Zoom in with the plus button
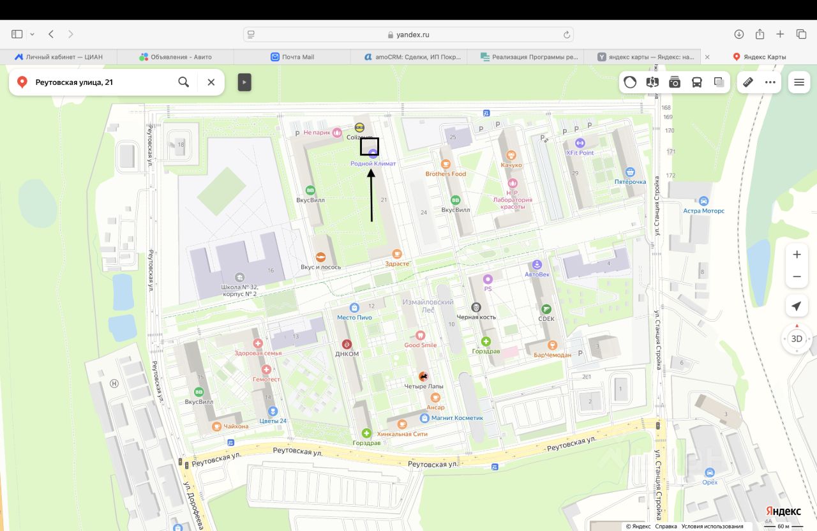817x531 pixels. point(797,255)
